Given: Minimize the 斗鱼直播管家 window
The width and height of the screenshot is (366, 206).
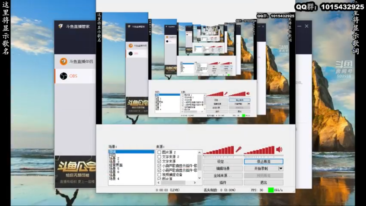Looking at the screenshot, I should [x=299, y=26].
